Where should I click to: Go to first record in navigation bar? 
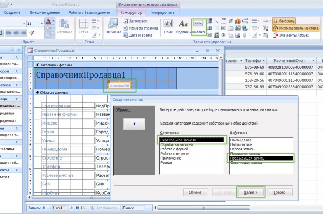click(44, 208)
